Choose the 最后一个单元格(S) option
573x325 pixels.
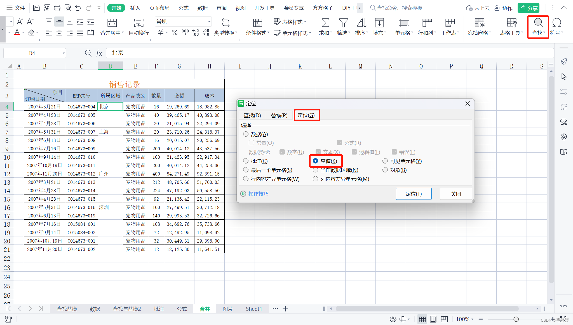pos(246,170)
